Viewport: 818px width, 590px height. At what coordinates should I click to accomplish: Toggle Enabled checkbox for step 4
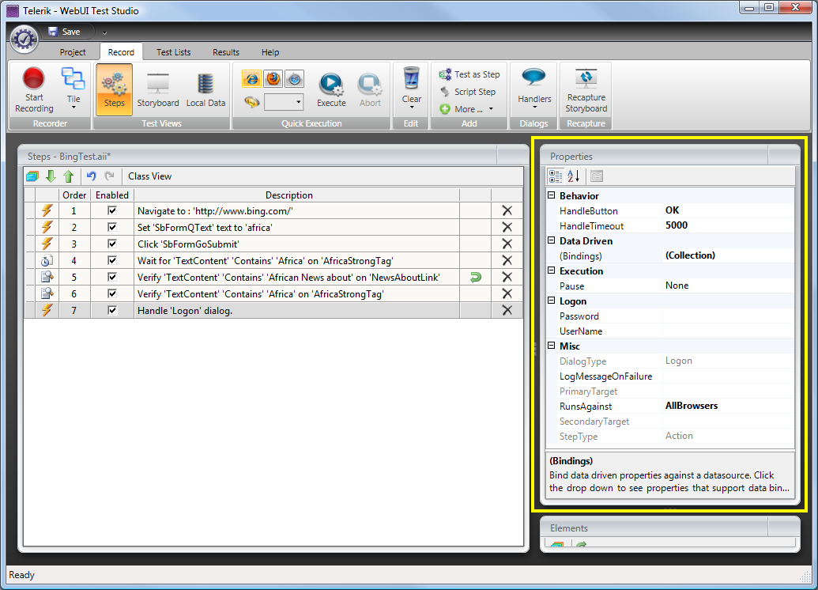(x=112, y=260)
